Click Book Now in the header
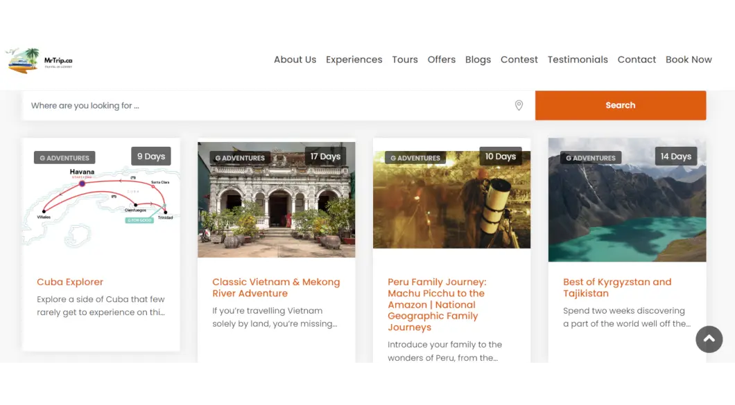735x405 pixels. 688,60
